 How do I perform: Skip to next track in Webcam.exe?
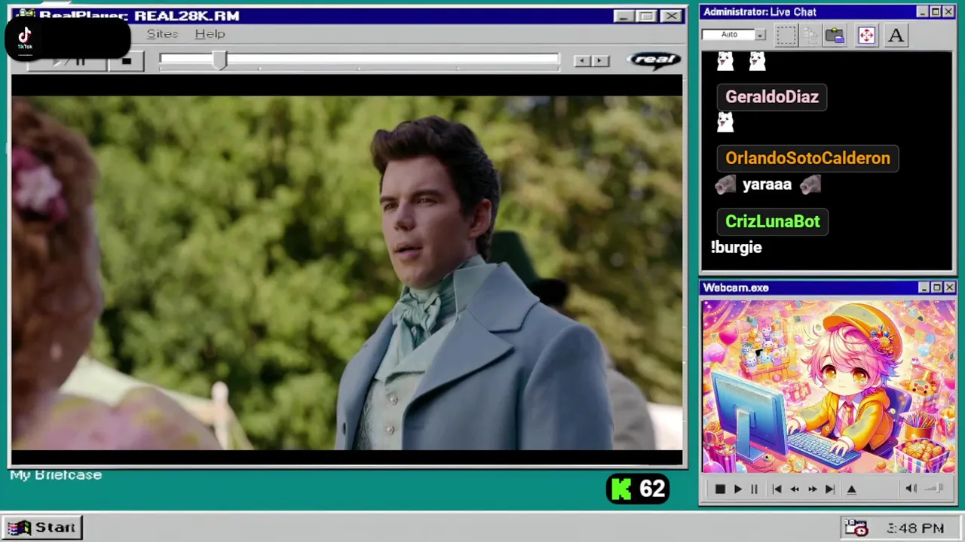829,489
